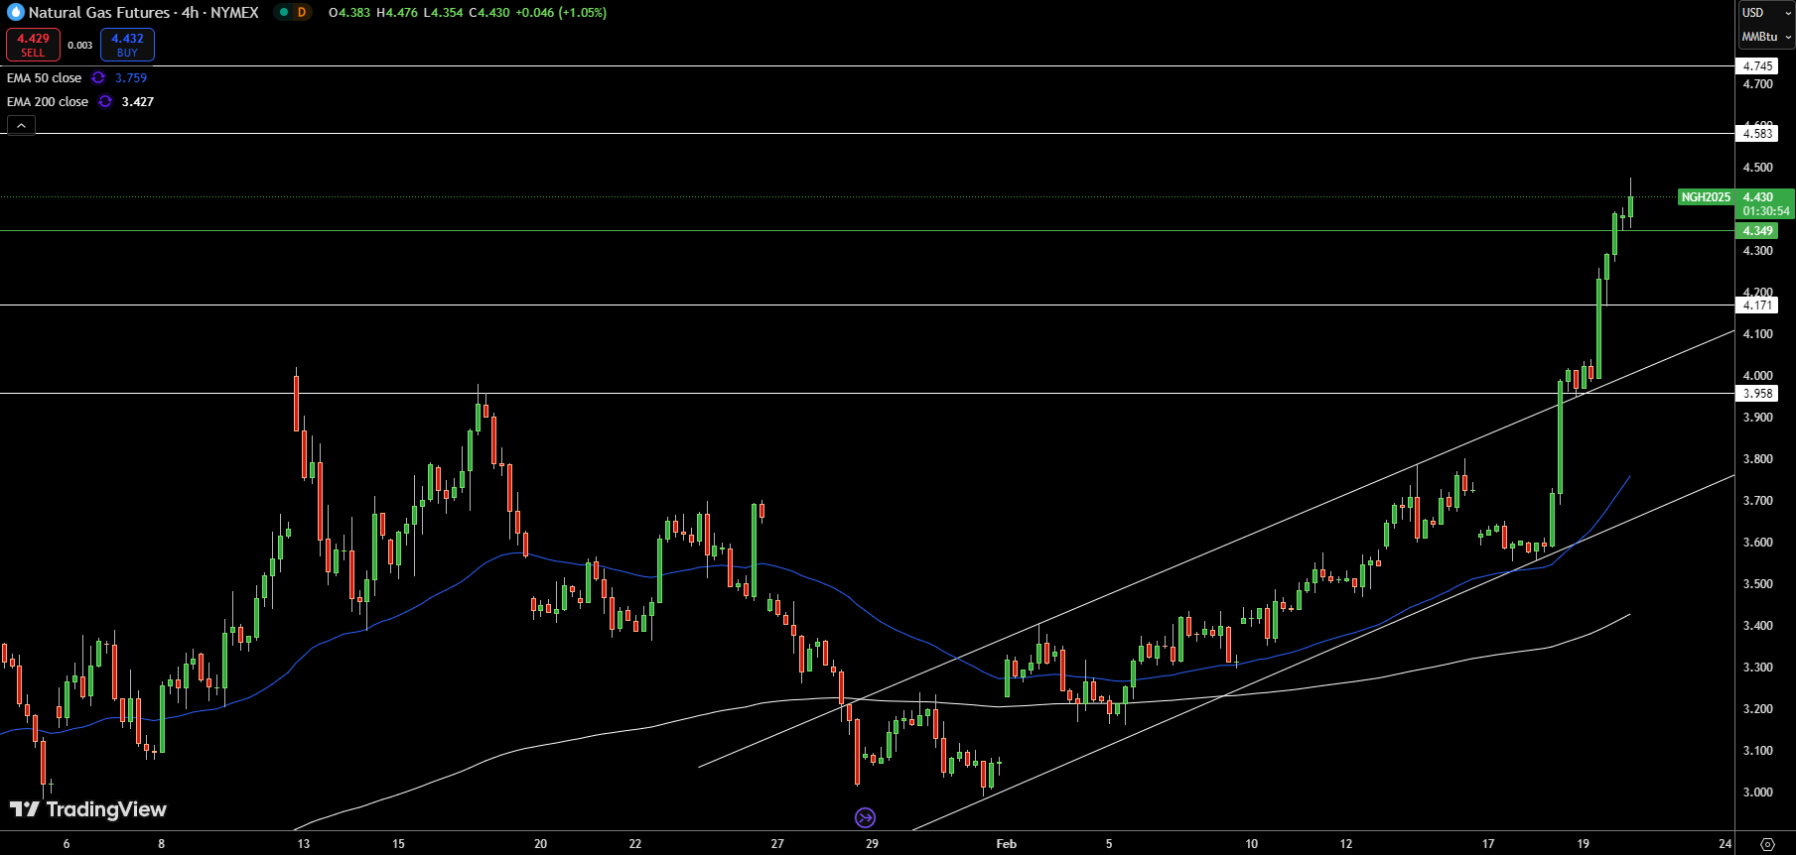This screenshot has width=1796, height=855.
Task: Open chart settings gear icon near the time axis
Action: [x=1767, y=844]
